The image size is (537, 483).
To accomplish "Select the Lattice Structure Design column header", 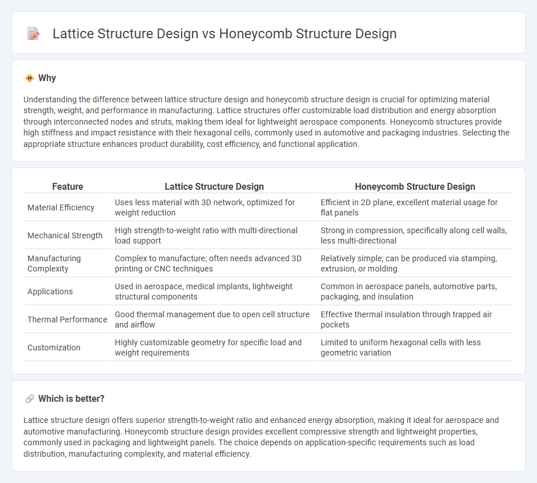I will (x=214, y=186).
